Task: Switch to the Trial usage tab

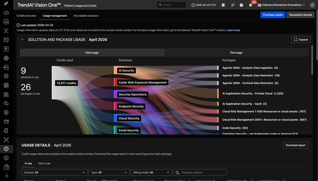Action: (x=236, y=53)
